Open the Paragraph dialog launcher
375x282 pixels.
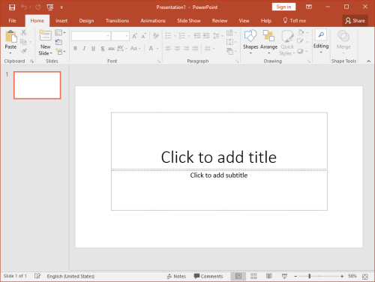pos(237,61)
